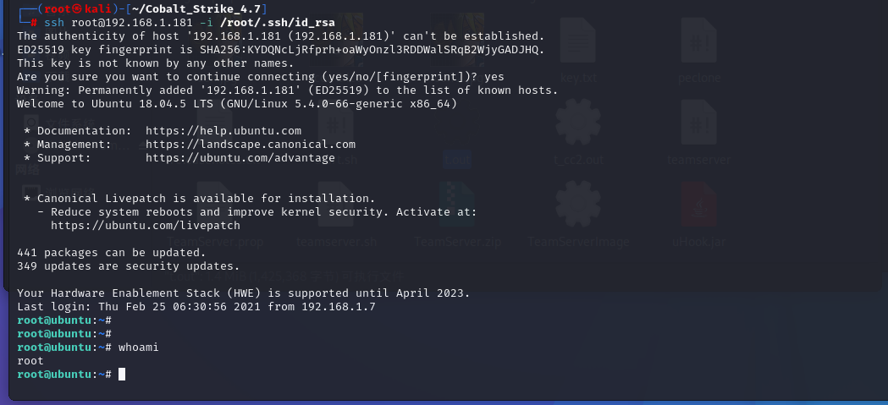Open the ubuntu.com/advantage support URL
This screenshot has height=405, width=888.
[x=240, y=158]
